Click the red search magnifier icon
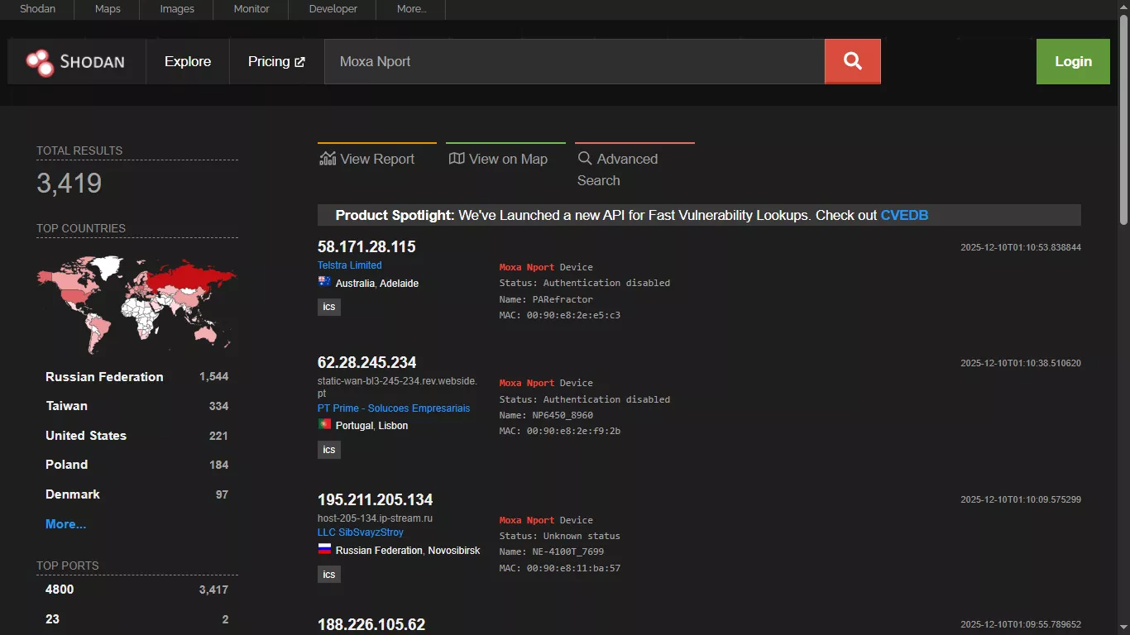1130x635 pixels. point(852,61)
